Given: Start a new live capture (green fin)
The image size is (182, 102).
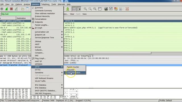Looking at the screenshot, I should click(x=7, y=9).
